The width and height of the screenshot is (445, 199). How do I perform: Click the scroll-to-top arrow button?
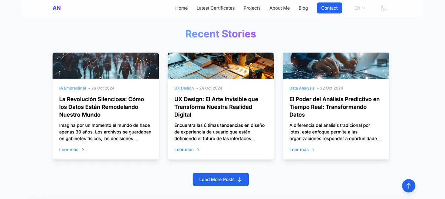pos(409,186)
